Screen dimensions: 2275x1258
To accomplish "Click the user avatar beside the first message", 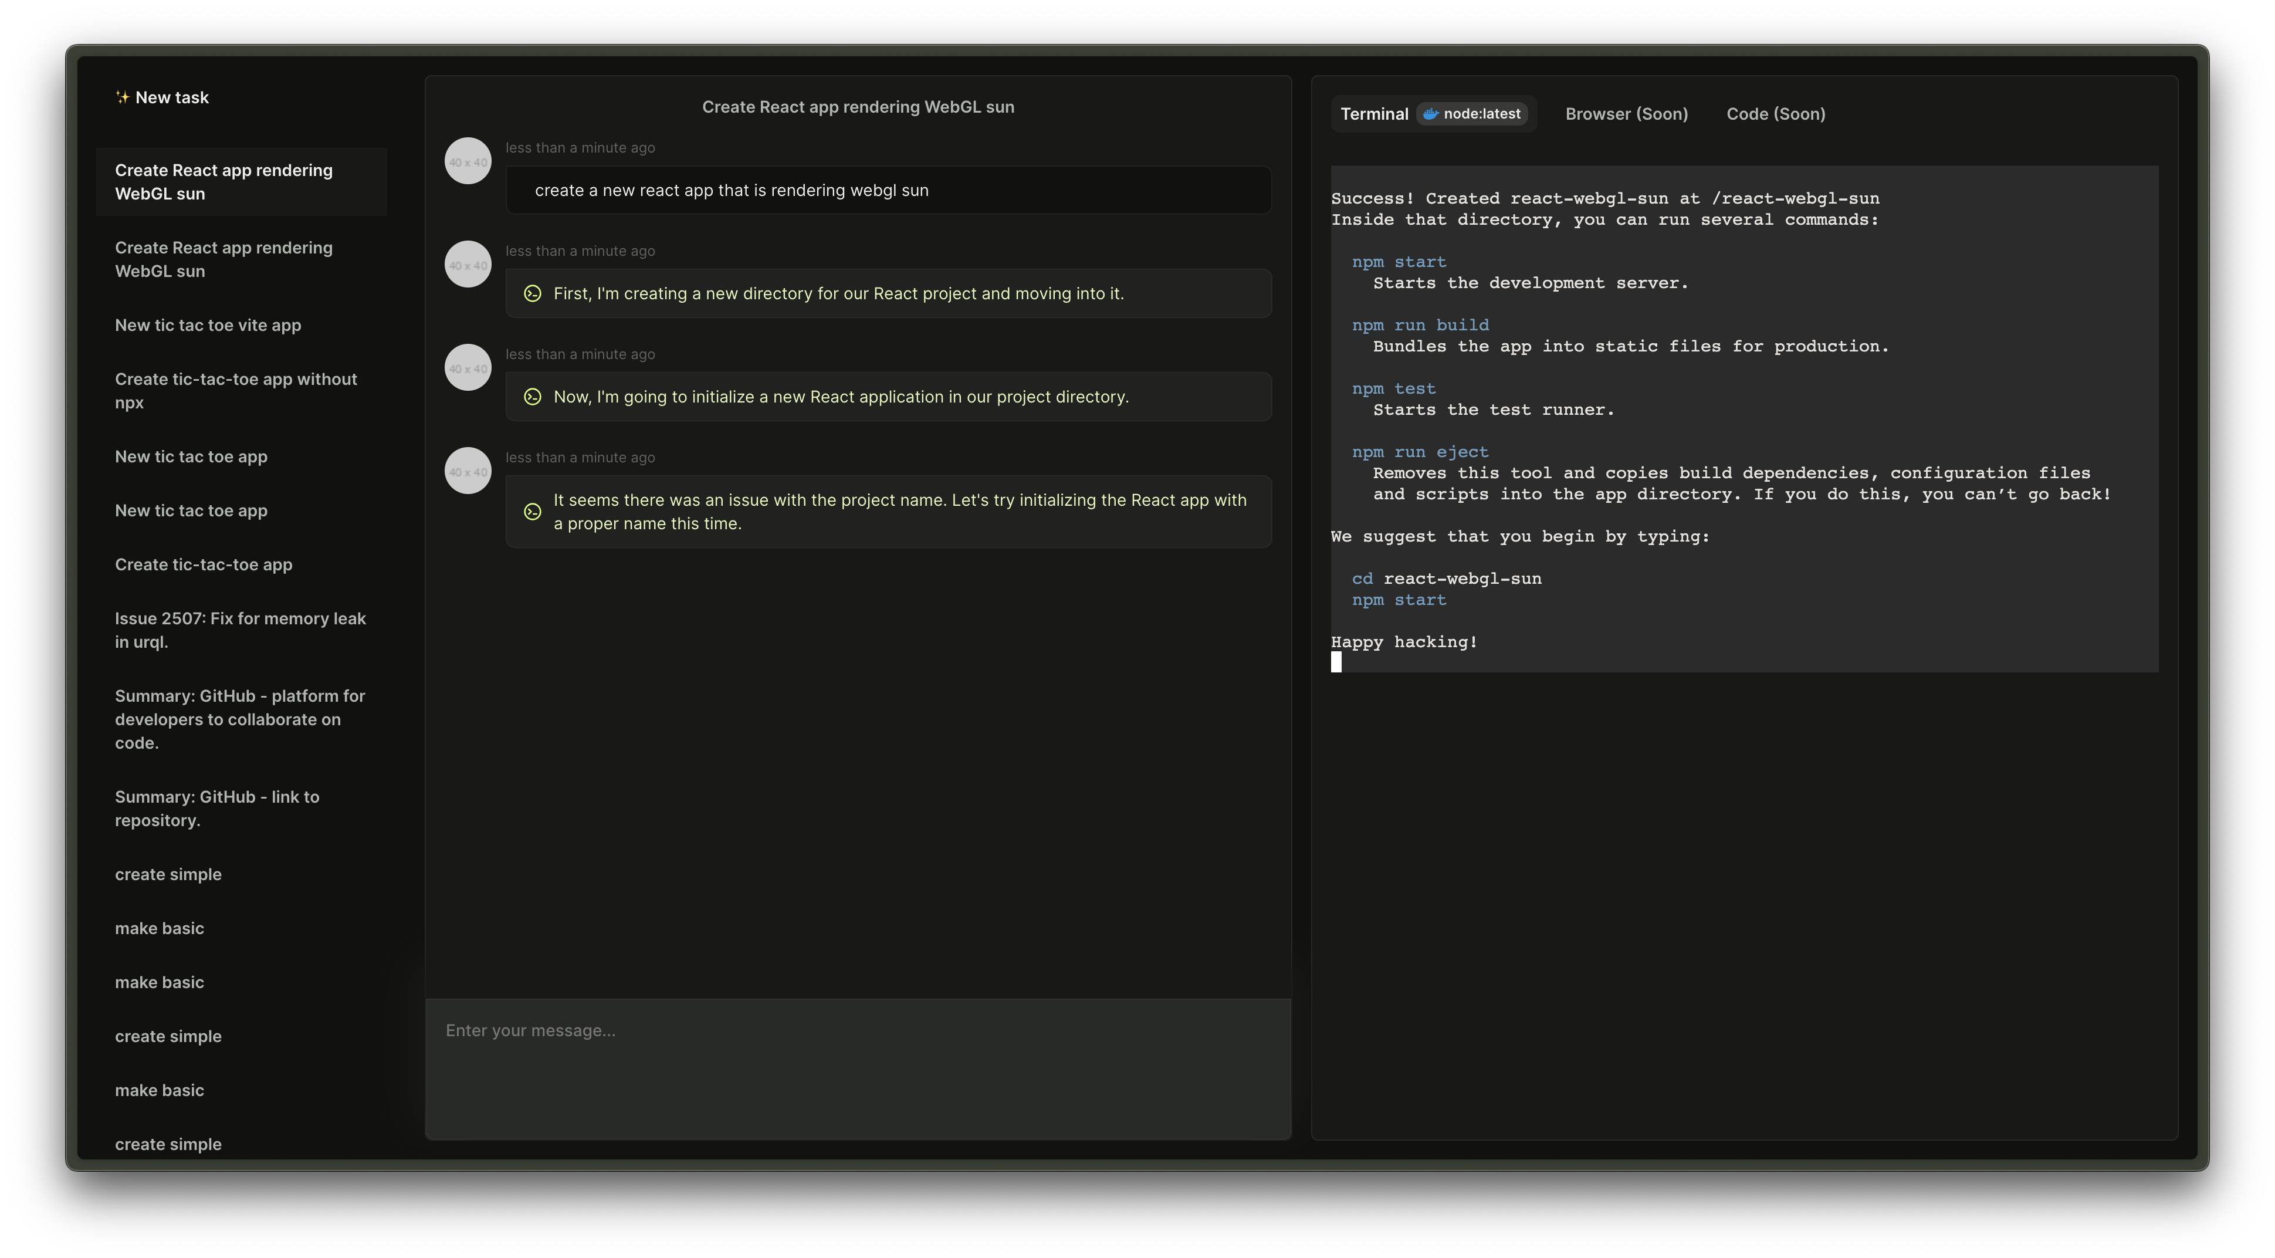I will [468, 162].
